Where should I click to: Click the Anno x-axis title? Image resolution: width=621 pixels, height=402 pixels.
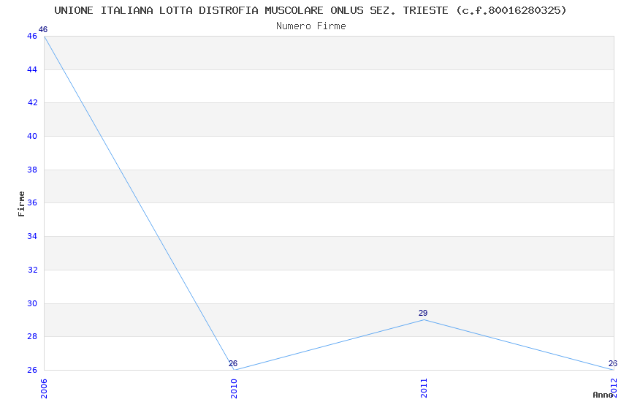(603, 395)
